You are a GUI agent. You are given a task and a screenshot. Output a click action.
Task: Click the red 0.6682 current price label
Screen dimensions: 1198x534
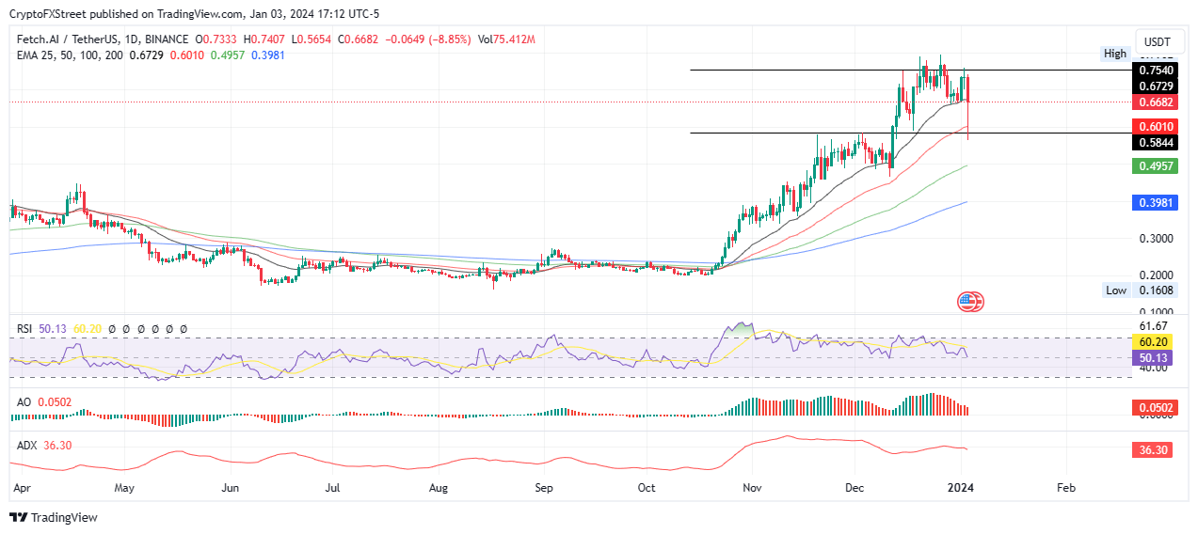click(x=1156, y=102)
